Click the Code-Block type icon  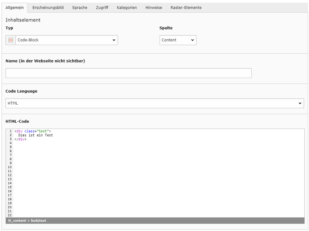[x=11, y=40]
